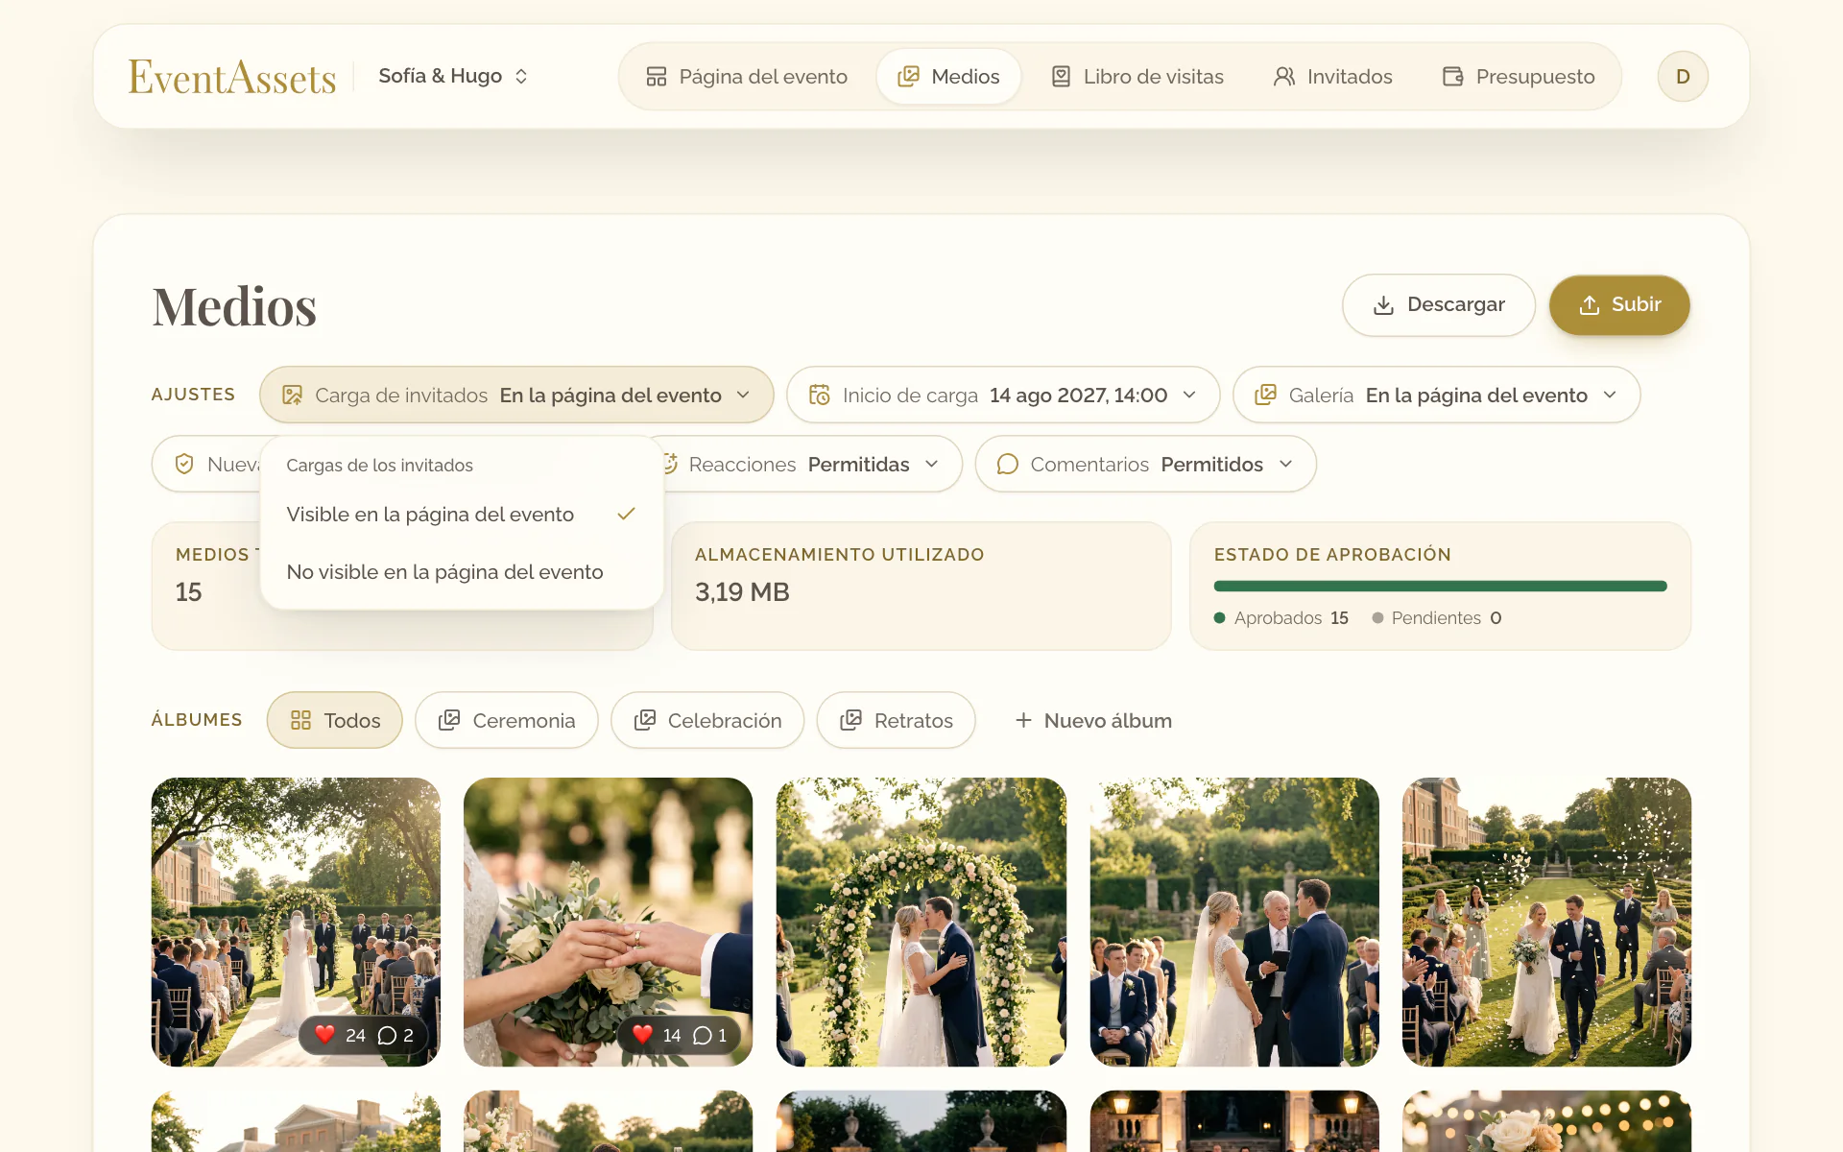Click the comment bubble icon showing 2
The height and width of the screenshot is (1152, 1843).
pyautogui.click(x=387, y=1035)
